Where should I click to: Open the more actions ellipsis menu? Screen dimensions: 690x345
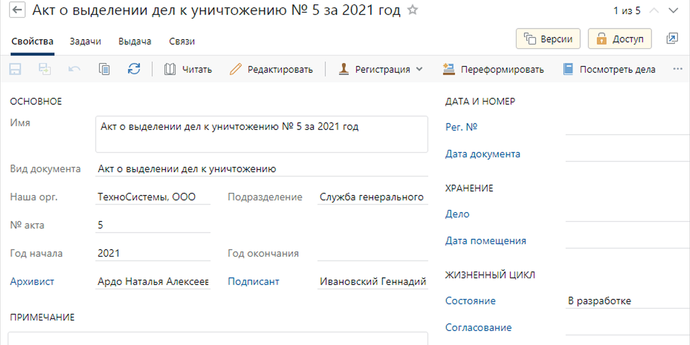(678, 69)
